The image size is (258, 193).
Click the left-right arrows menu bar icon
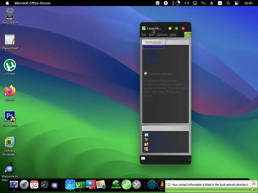187,3
